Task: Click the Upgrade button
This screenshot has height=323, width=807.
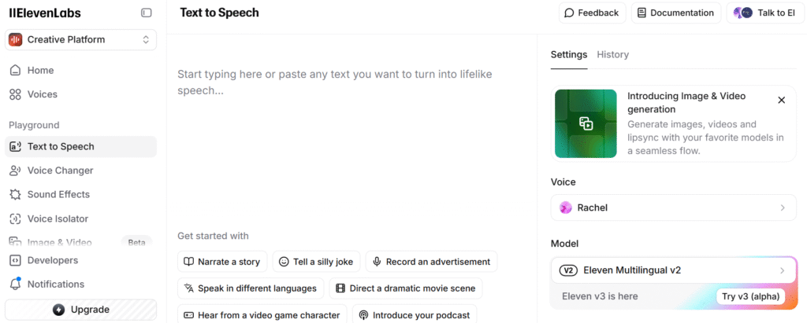Action: (81, 310)
